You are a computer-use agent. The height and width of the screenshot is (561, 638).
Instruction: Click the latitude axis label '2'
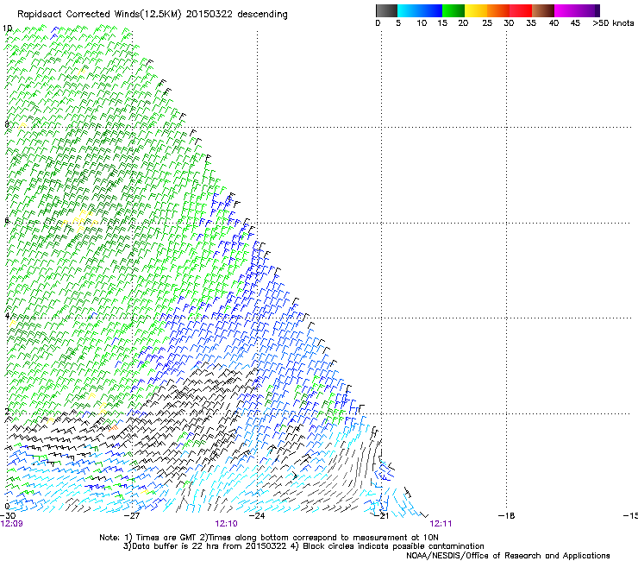7,411
